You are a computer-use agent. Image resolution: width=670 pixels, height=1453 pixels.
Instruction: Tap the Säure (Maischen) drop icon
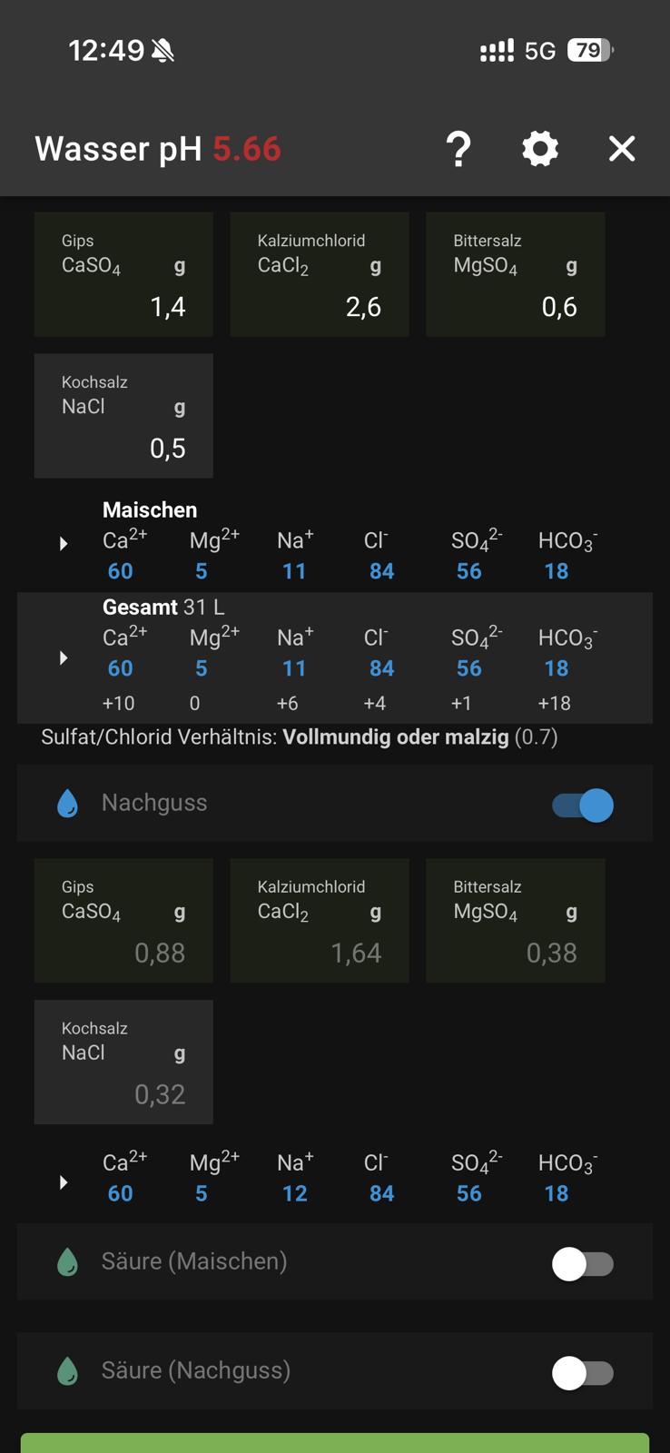click(67, 1262)
